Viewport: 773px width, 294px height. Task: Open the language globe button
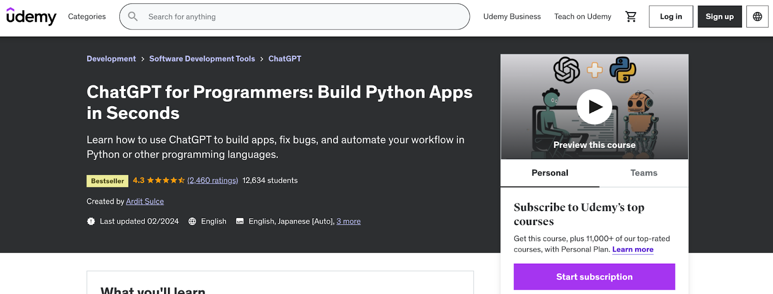click(x=757, y=16)
